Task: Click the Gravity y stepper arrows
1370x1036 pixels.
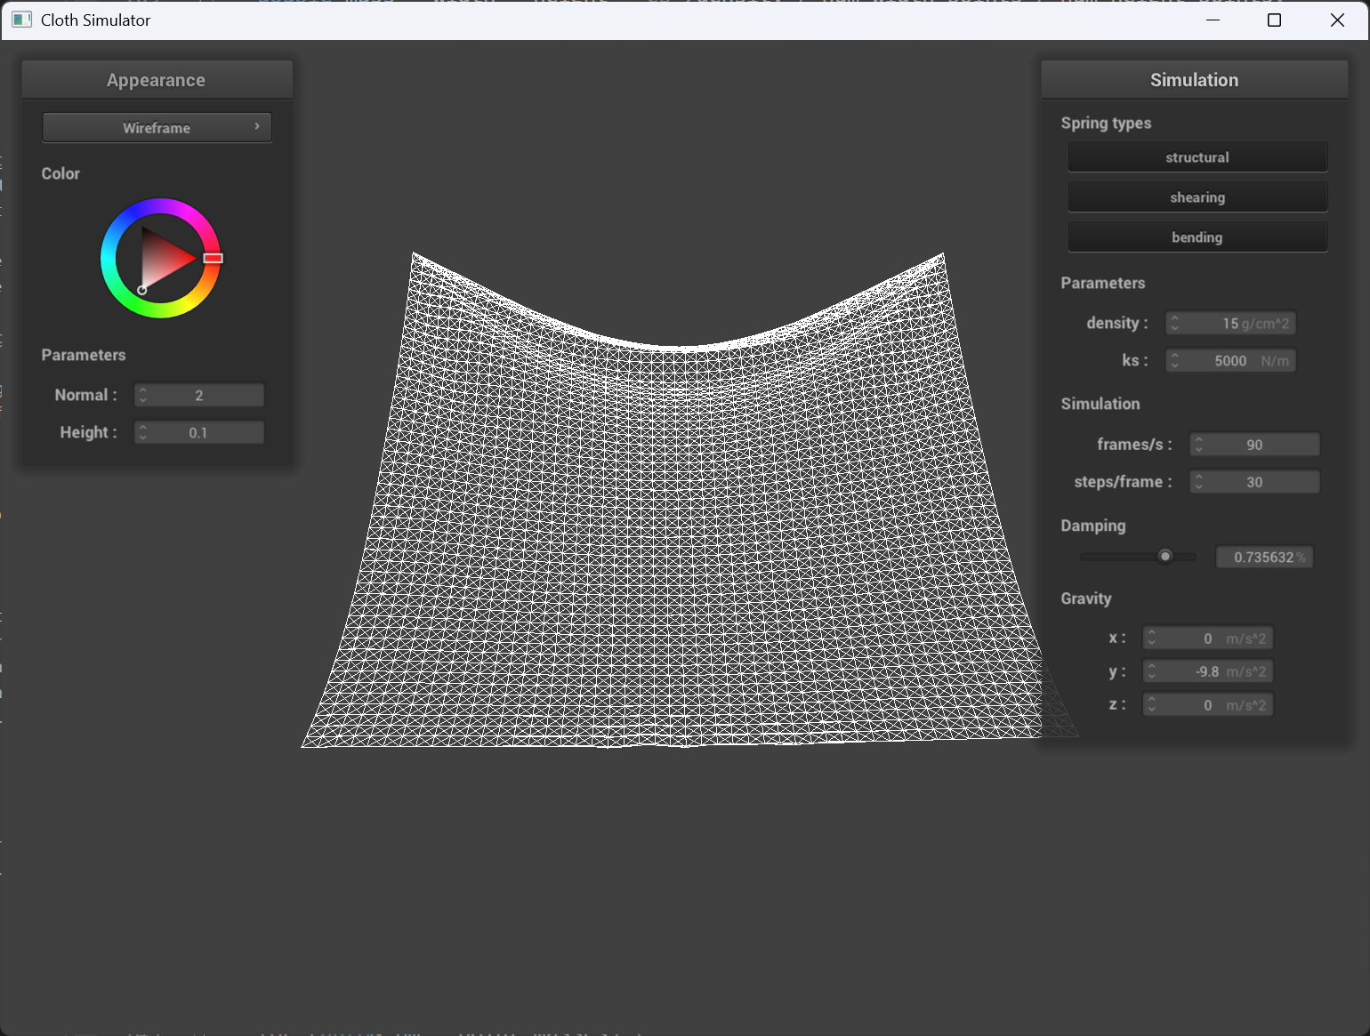Action: pyautogui.click(x=1152, y=671)
